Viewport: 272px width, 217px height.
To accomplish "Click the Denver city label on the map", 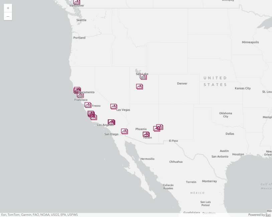I will [x=182, y=84].
